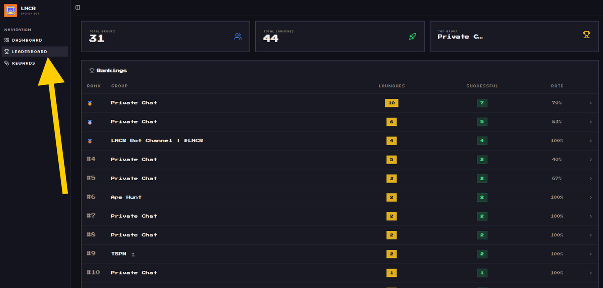The image size is (603, 288).
Task: Toggle the sidebar panel icon
Action: coord(77,7)
